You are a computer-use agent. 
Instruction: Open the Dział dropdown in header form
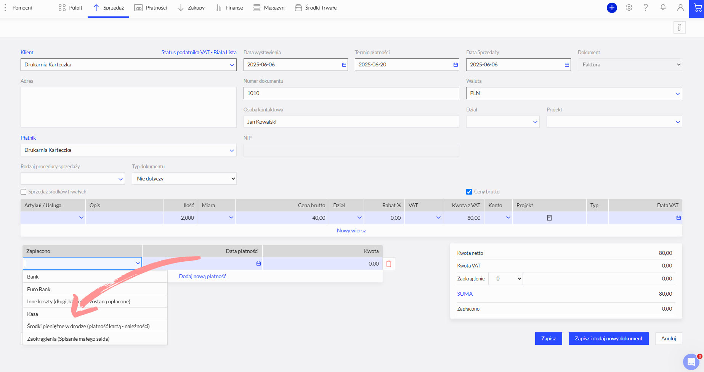point(535,122)
